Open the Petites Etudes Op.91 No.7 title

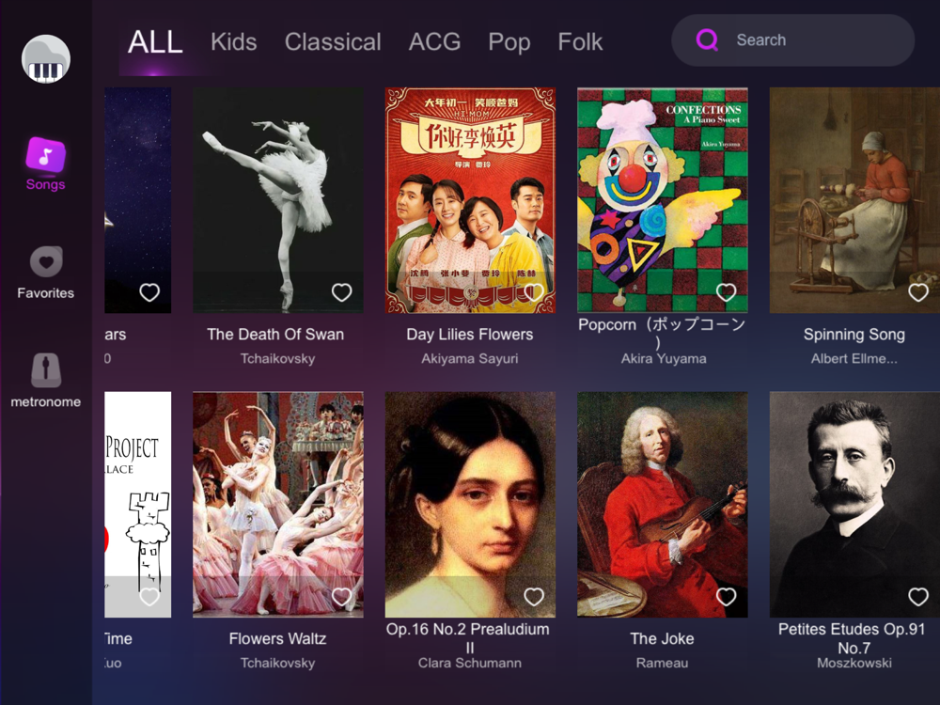click(x=852, y=638)
